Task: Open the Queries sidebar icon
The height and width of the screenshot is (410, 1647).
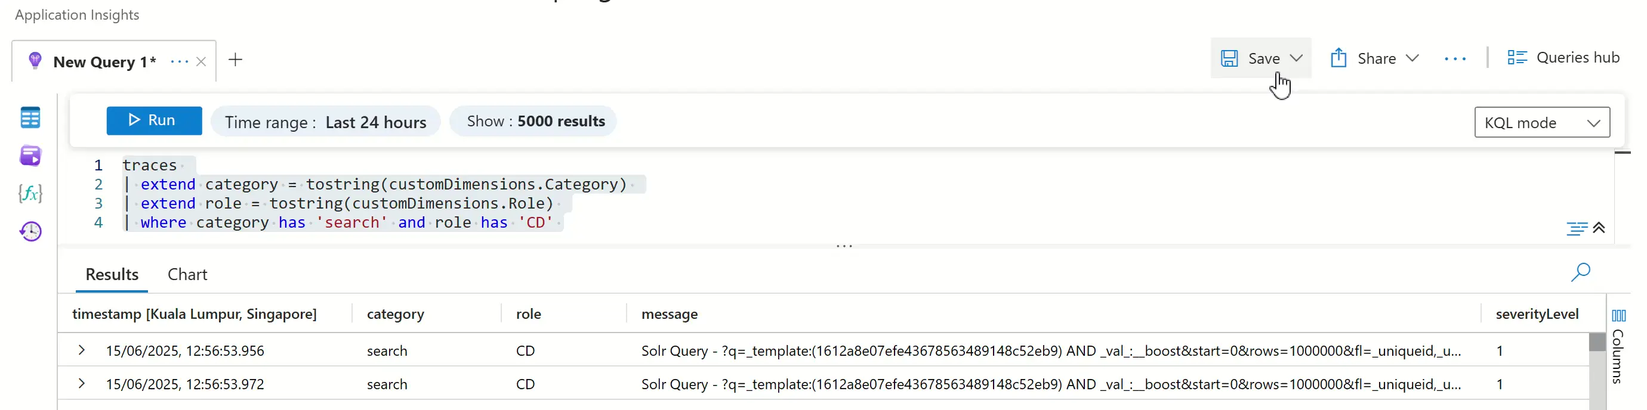Action: pyautogui.click(x=30, y=155)
